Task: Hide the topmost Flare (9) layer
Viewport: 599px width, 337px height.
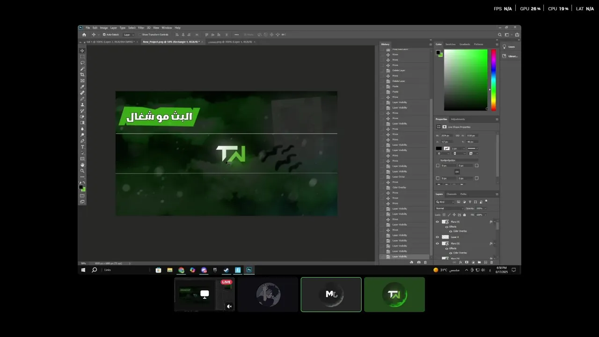Action: click(x=438, y=222)
